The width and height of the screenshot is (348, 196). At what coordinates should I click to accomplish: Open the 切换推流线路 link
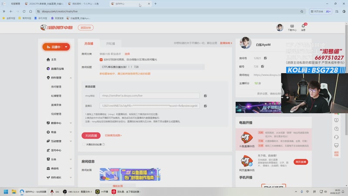click(x=113, y=135)
